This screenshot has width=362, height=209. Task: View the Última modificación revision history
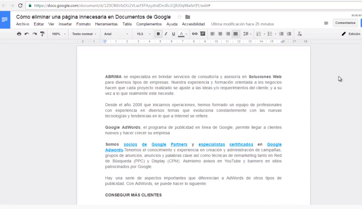[242, 24]
